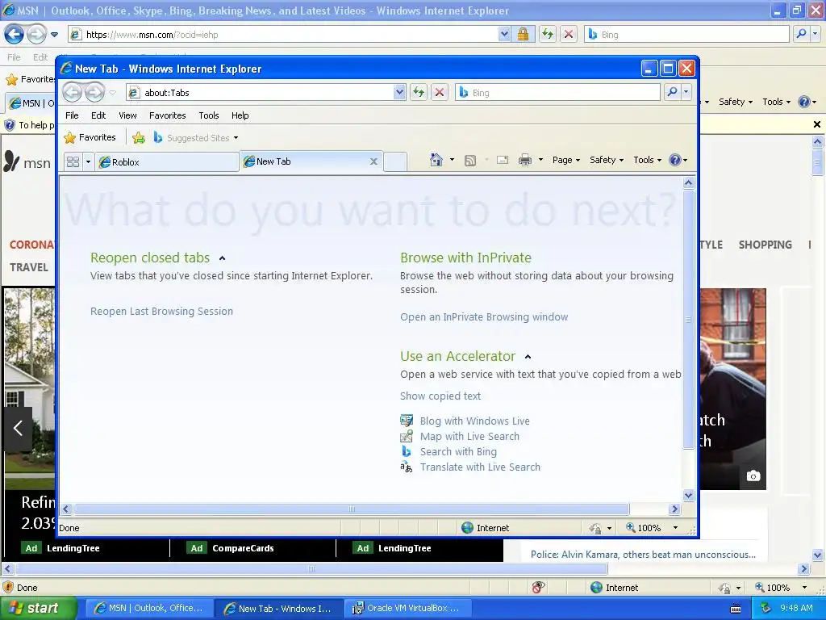Click RSS Feeds icon in command bar
This screenshot has height=620, width=826.
tap(470, 161)
